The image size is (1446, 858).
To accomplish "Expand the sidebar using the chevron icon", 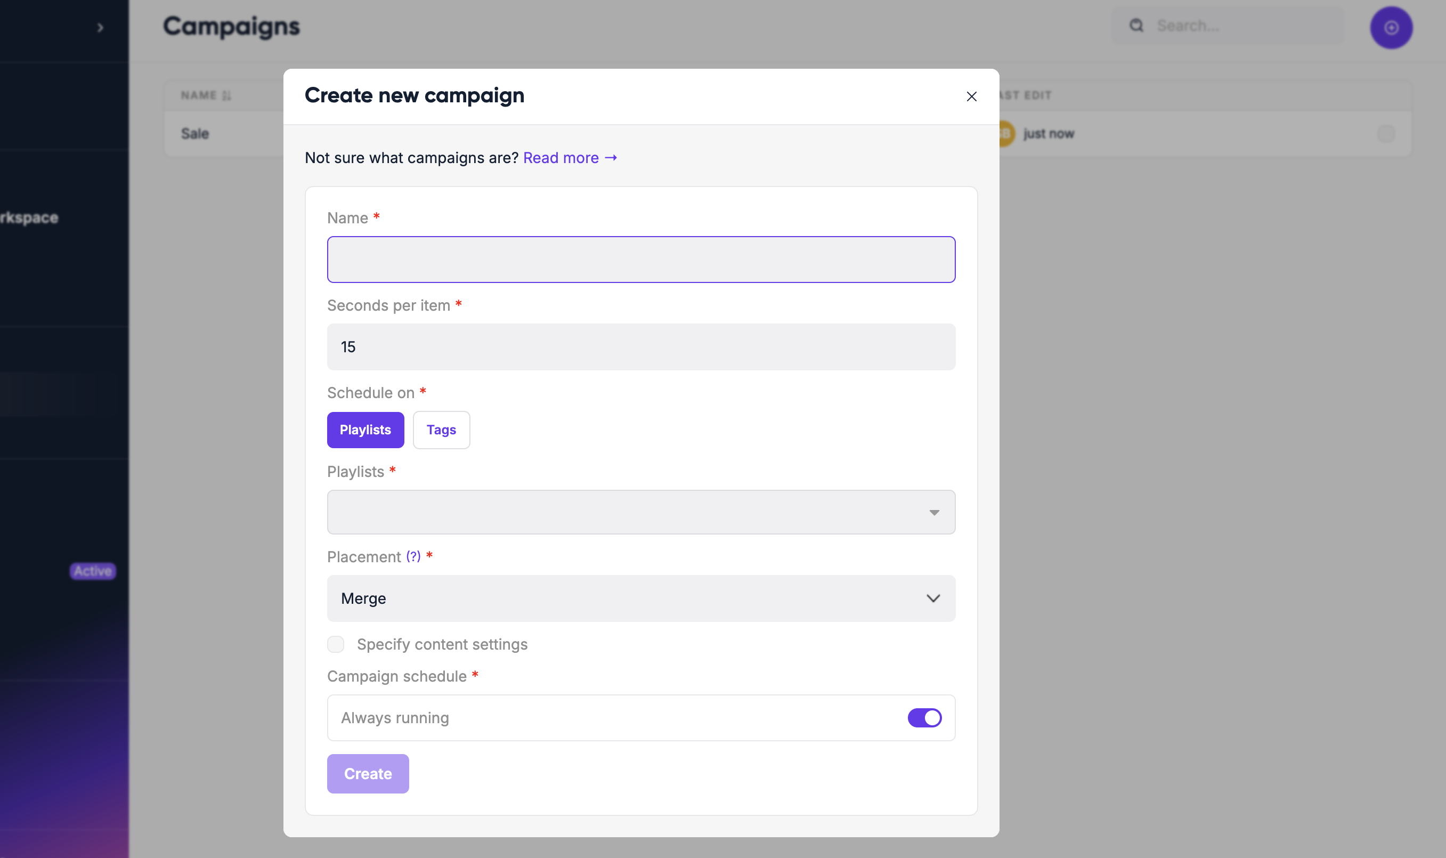I will 101,27.
